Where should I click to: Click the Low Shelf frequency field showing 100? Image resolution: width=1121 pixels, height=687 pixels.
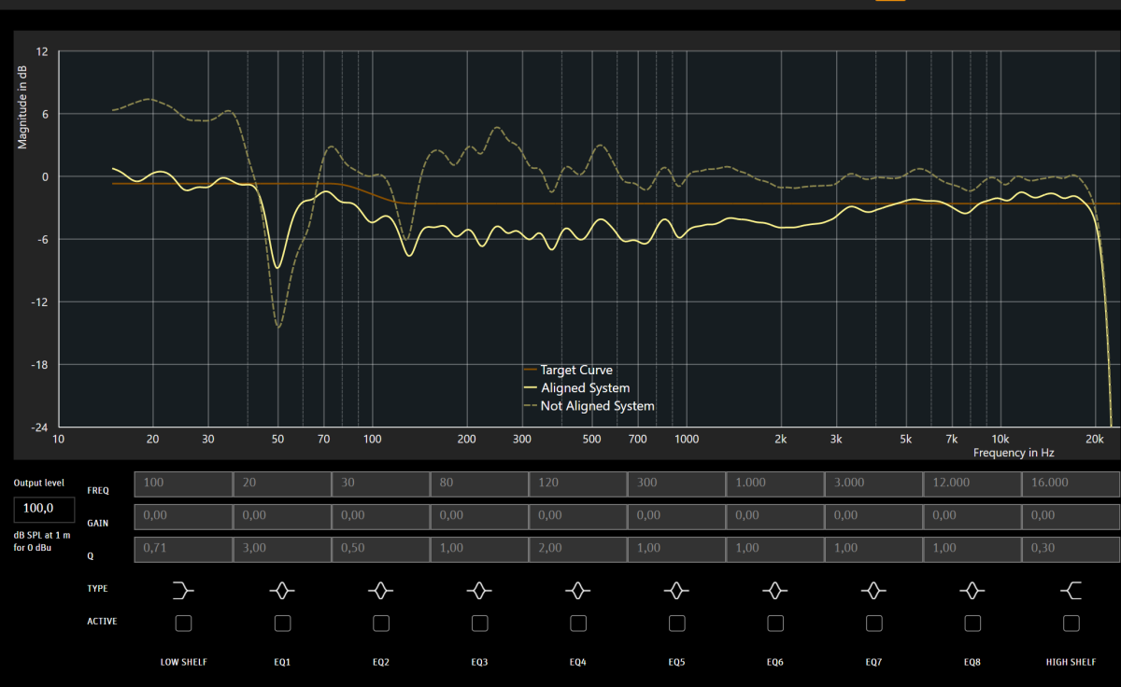(183, 484)
